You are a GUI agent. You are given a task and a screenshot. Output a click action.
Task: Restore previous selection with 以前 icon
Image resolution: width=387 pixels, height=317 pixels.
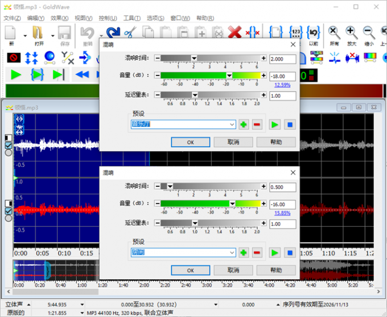pos(314,36)
